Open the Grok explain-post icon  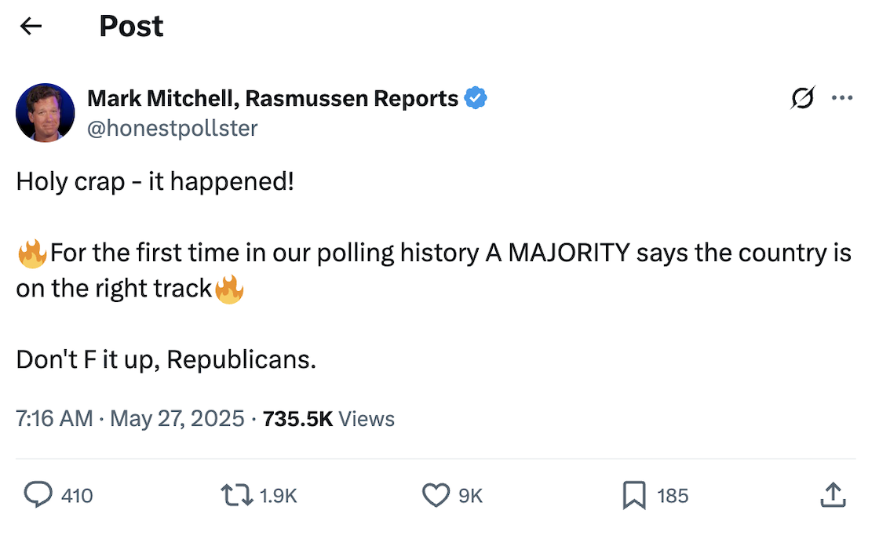[x=803, y=97]
